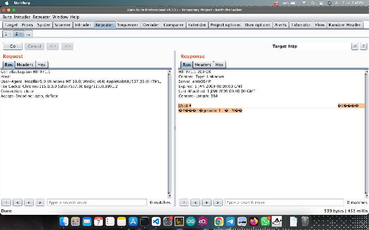Click response search help button

[184, 202]
